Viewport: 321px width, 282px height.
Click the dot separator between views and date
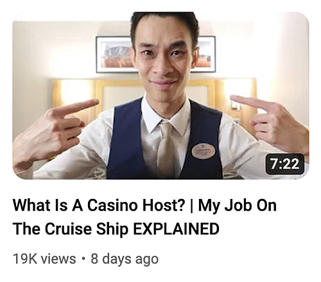(x=83, y=259)
